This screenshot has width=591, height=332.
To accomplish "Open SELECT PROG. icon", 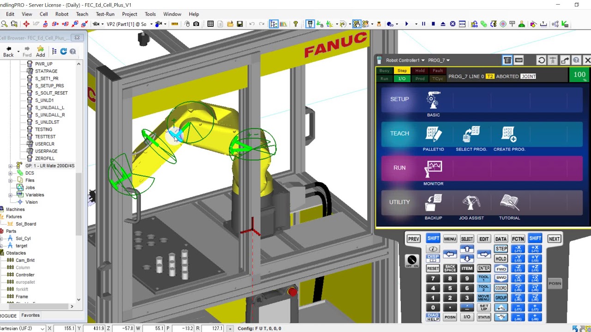I will [471, 134].
